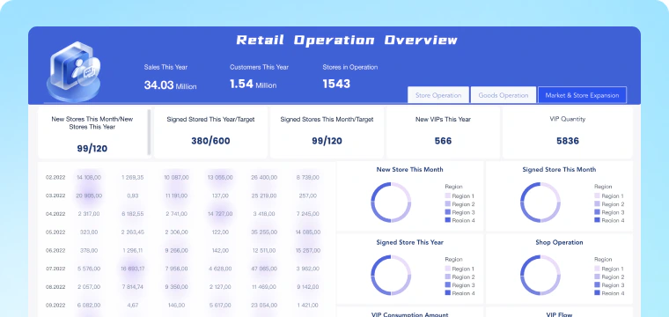The image size is (669, 317).
Task: Select the 02.2022 table row label
Action: click(55, 177)
